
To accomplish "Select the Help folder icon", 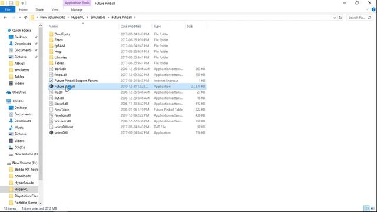I will point(51,51).
